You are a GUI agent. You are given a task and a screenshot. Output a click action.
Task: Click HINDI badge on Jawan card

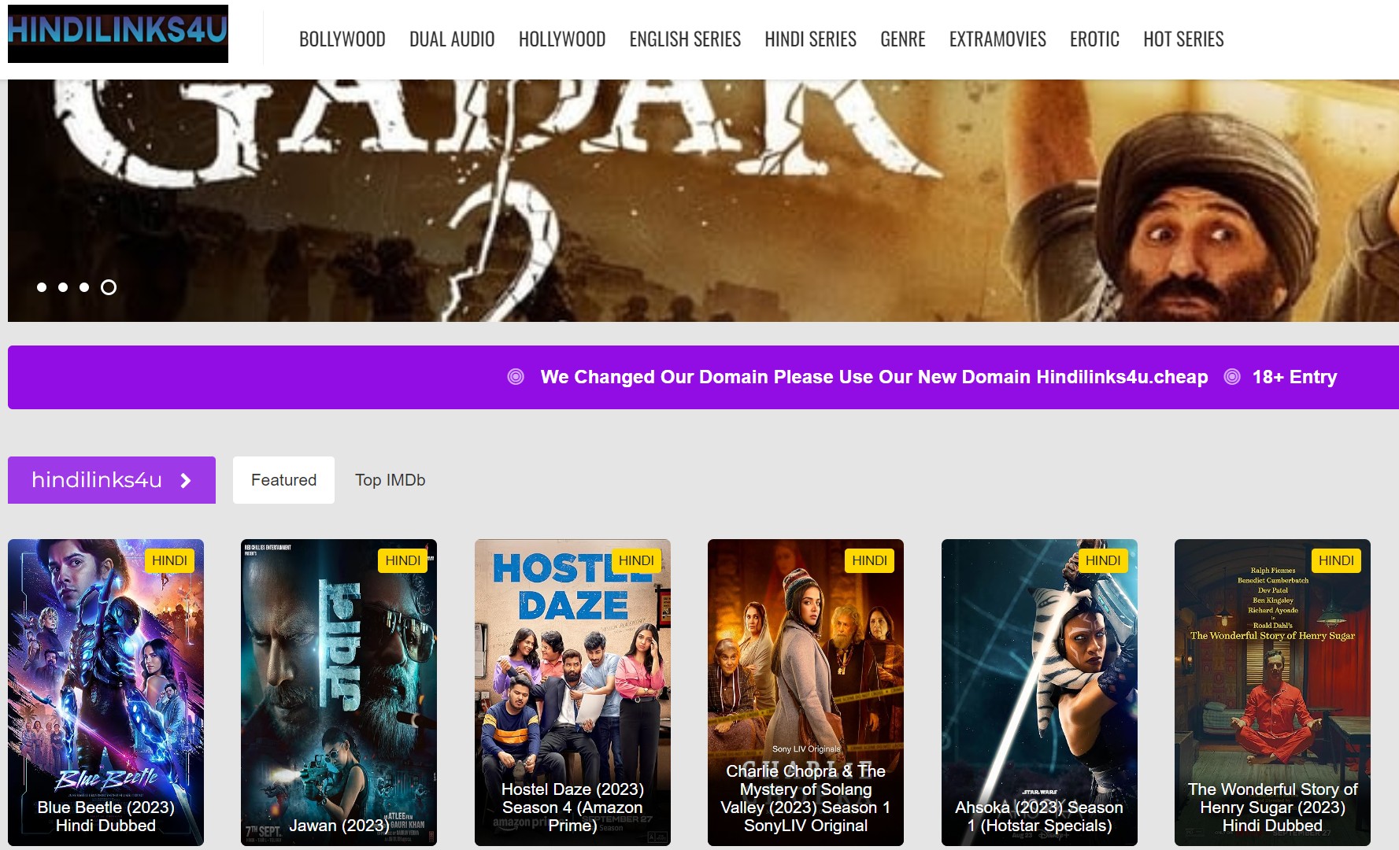click(x=403, y=560)
